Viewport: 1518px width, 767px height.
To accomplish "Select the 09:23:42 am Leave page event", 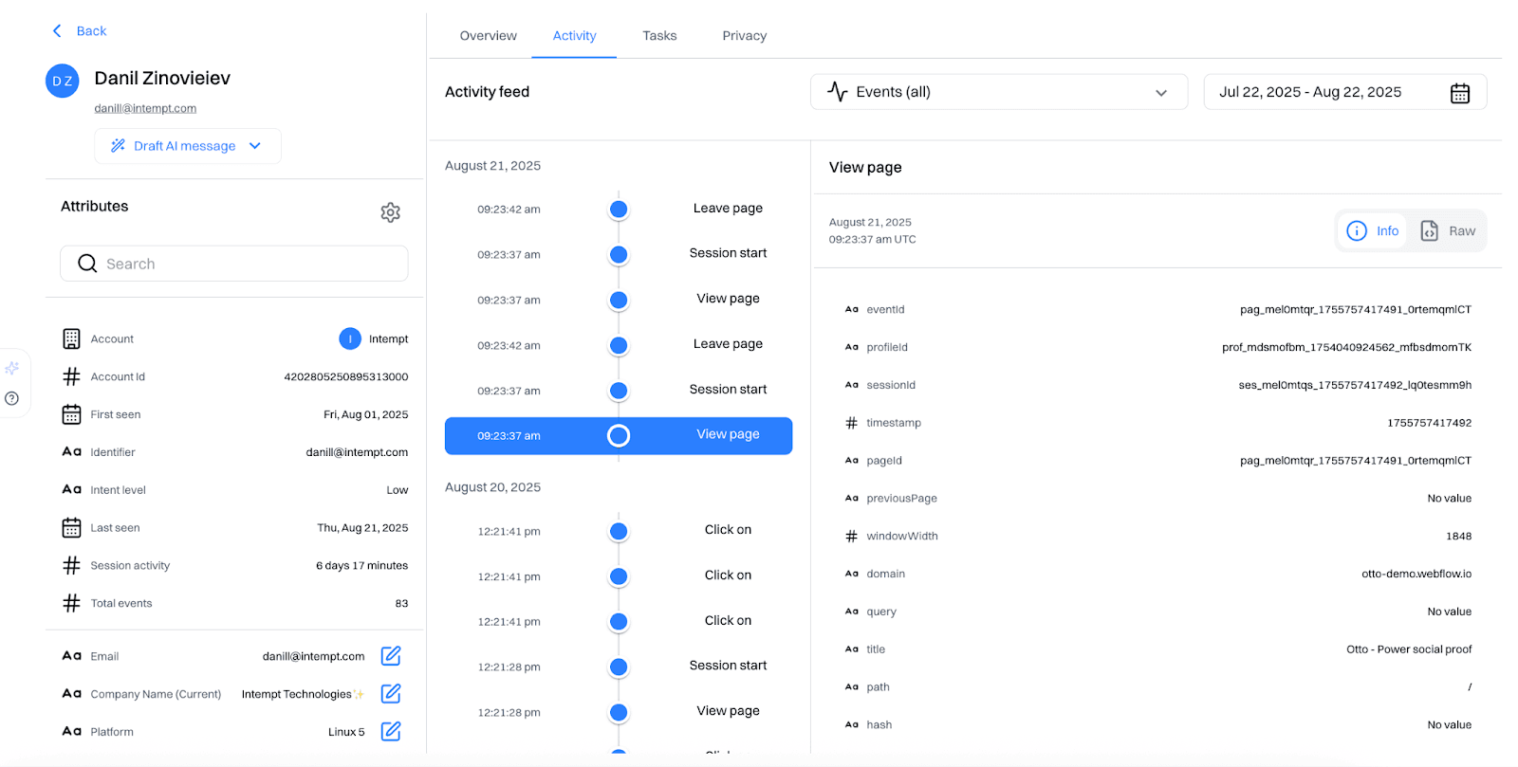I will pos(619,210).
